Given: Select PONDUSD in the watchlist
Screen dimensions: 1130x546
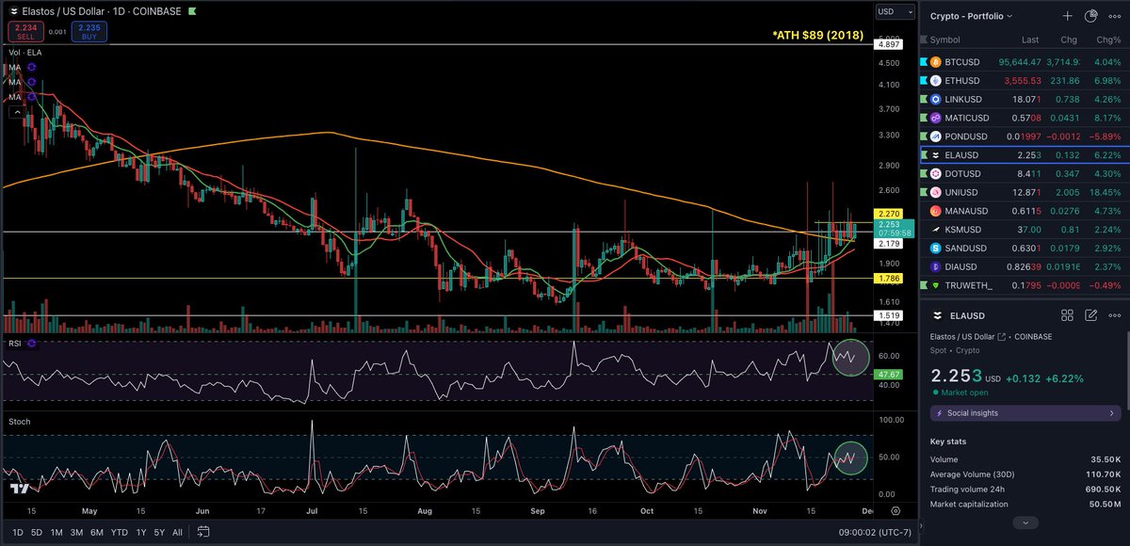Looking at the screenshot, I should (x=1025, y=136).
